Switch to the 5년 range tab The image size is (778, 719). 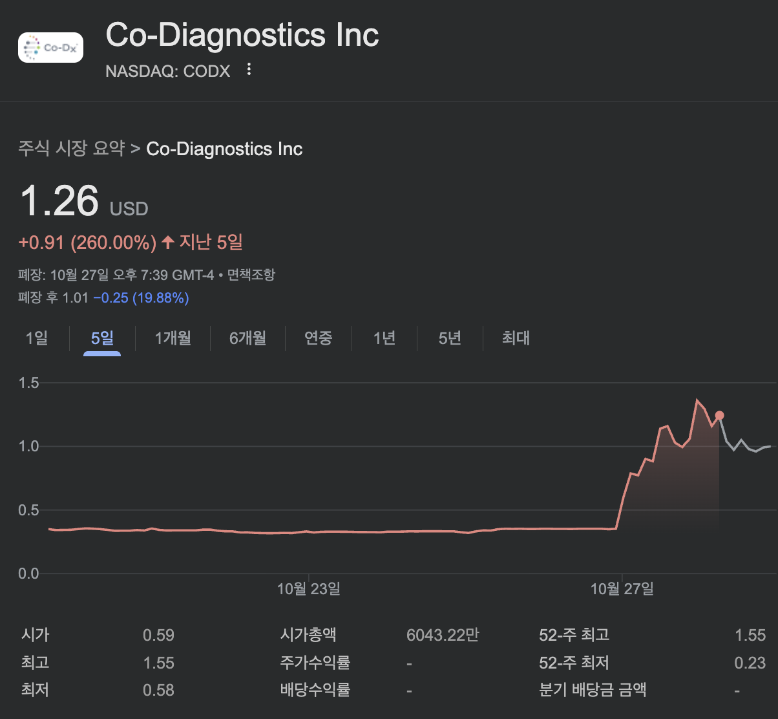(x=450, y=338)
